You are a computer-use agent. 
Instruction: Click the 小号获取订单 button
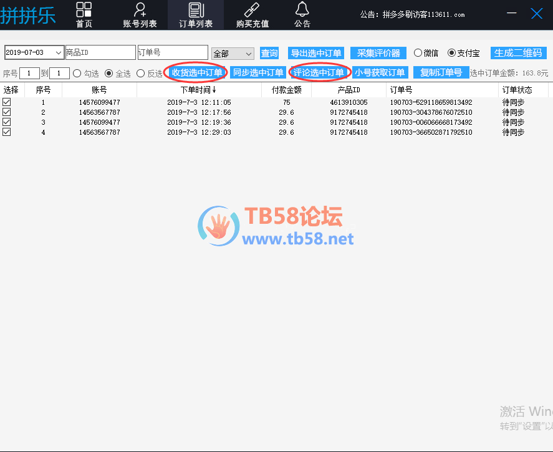(380, 72)
